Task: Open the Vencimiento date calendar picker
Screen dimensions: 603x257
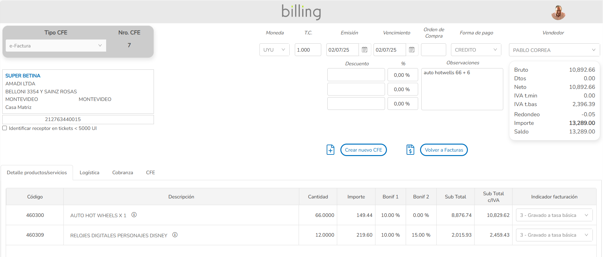Action: point(412,50)
